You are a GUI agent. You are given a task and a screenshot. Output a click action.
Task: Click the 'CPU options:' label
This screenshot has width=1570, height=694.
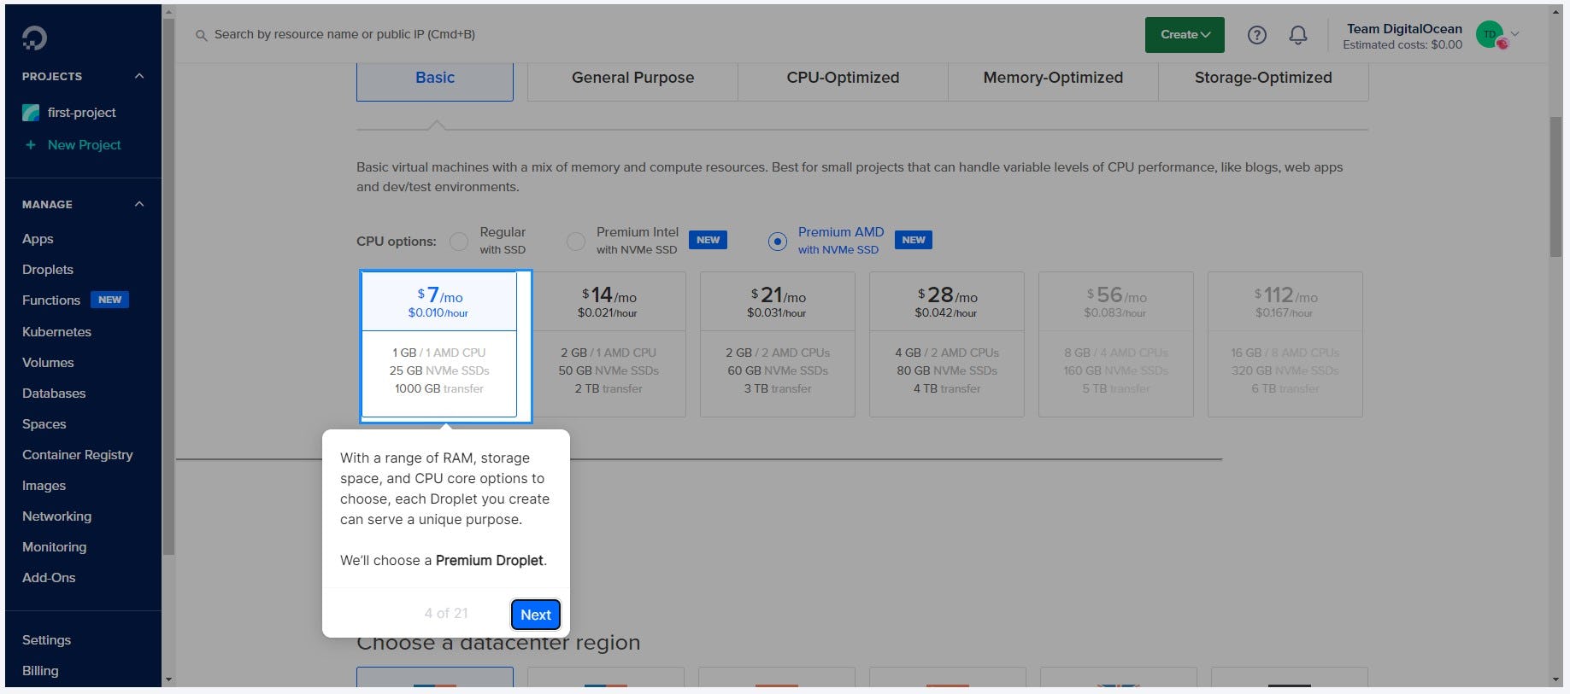396,242
